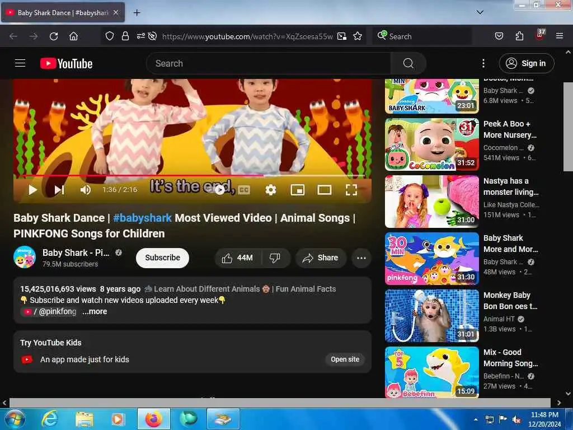
Task: Open the YouTube guide hamburger menu
Action: [20, 63]
